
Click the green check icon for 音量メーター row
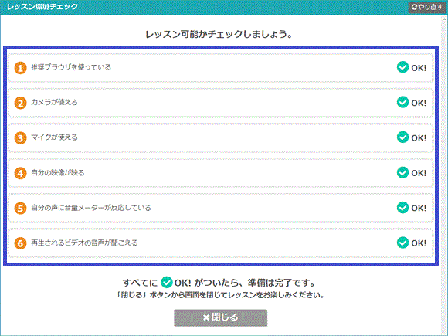pyautogui.click(x=402, y=208)
